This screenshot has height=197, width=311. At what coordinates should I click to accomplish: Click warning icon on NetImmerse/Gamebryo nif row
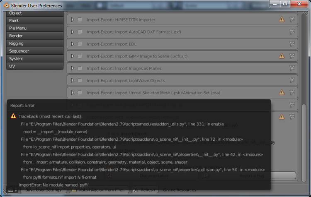[282, 117]
